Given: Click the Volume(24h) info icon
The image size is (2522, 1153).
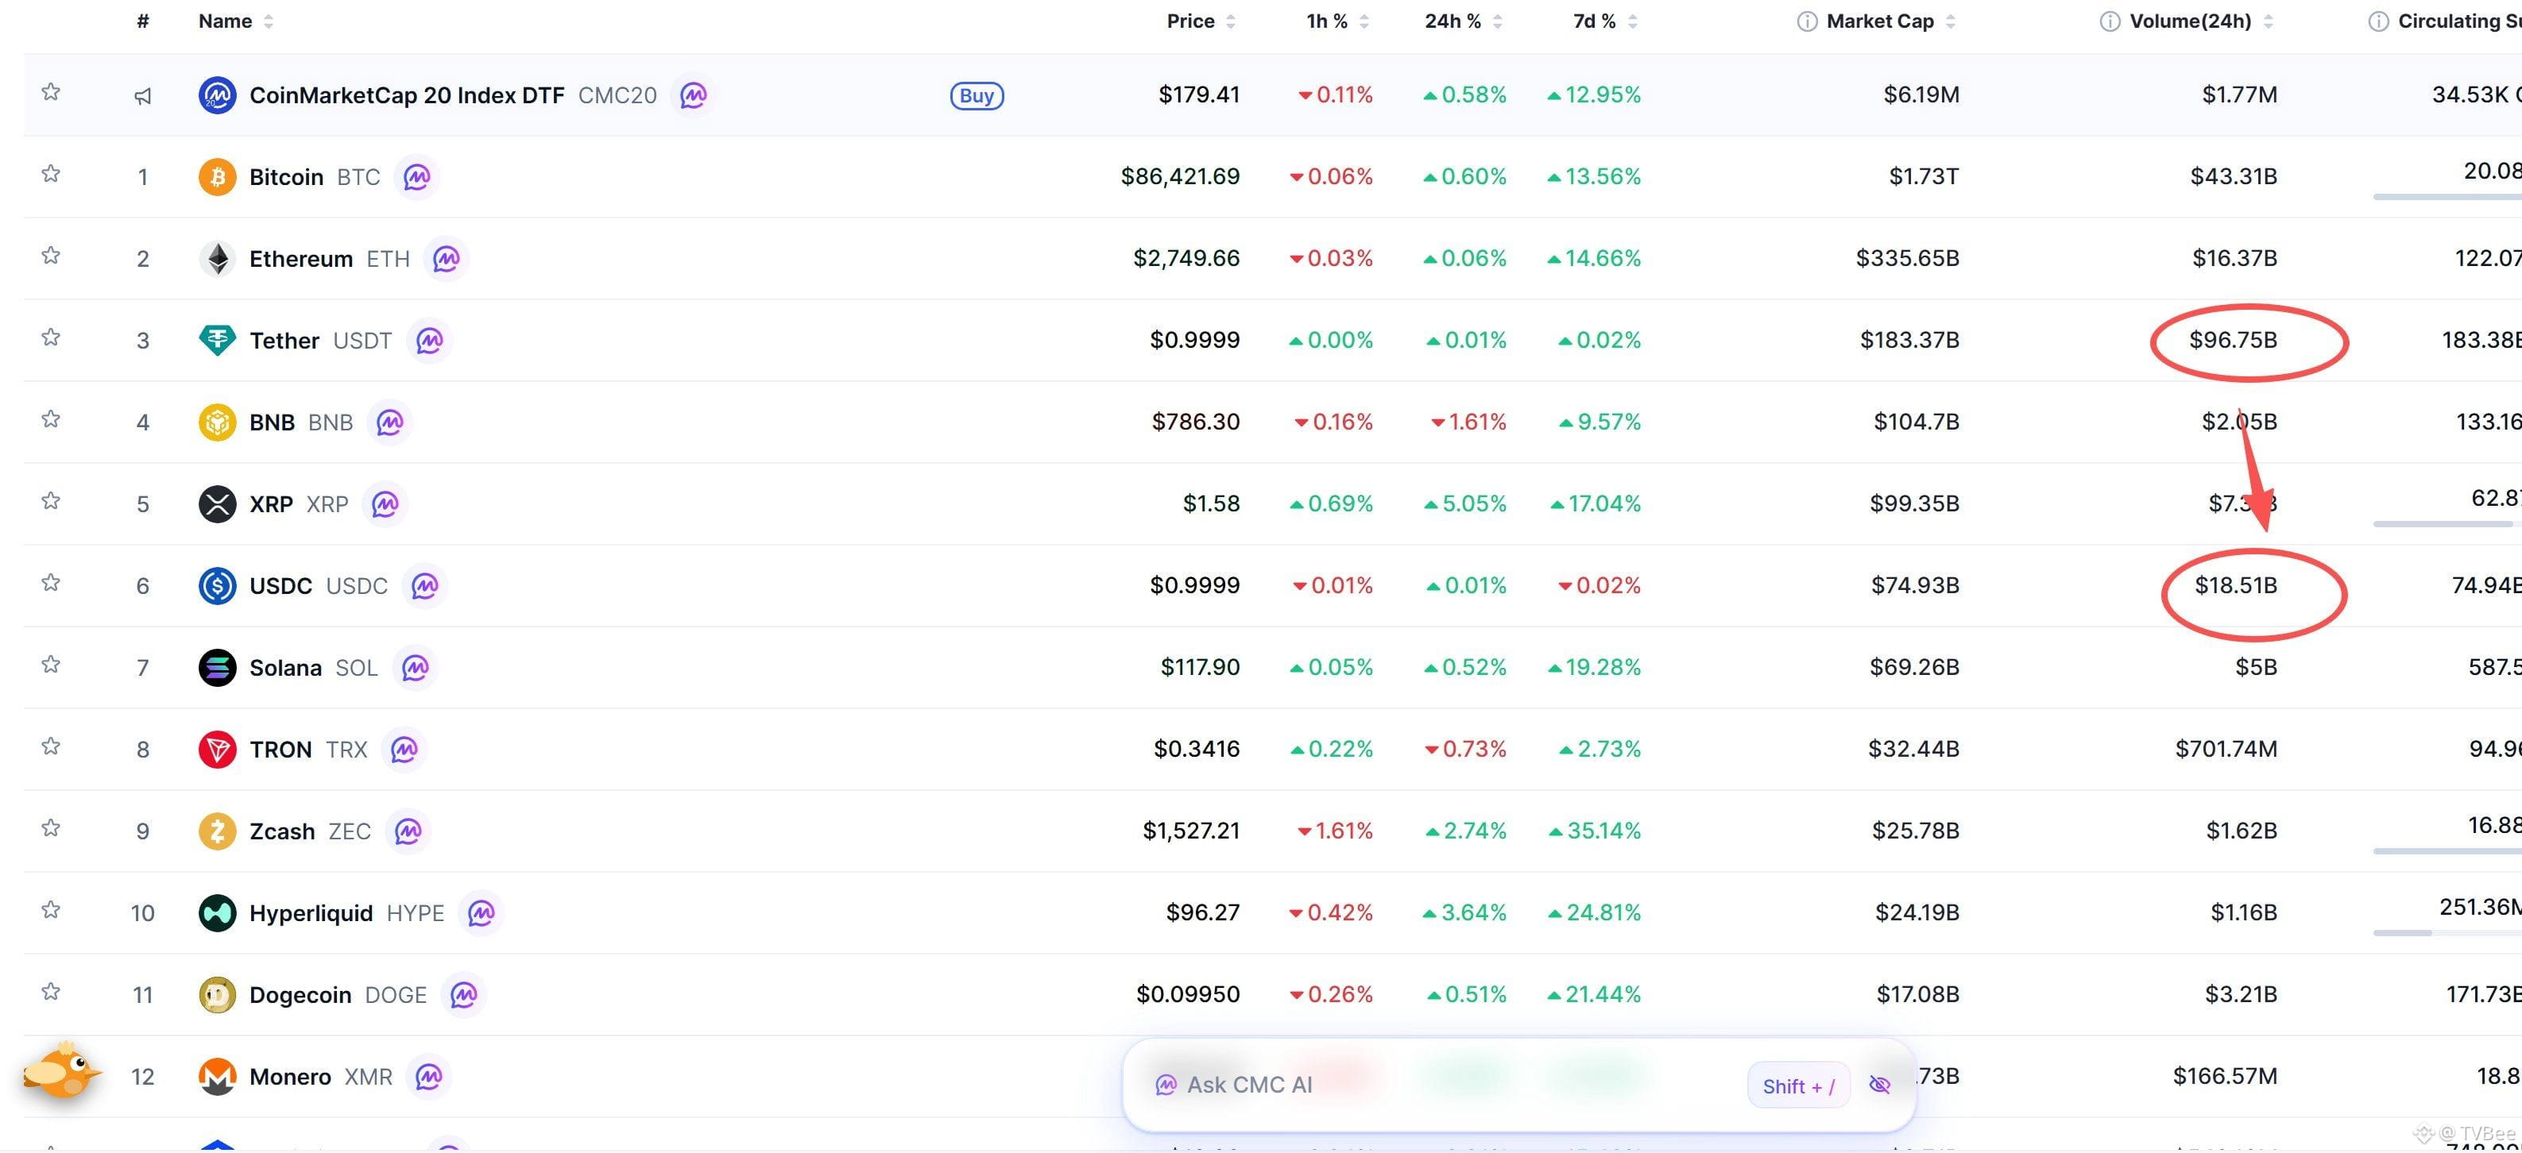Looking at the screenshot, I should (2110, 21).
